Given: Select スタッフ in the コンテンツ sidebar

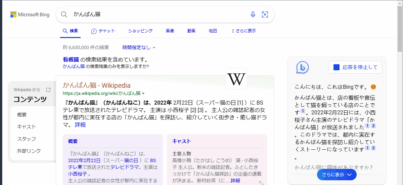Looking at the screenshot, I should pos(27,139).
